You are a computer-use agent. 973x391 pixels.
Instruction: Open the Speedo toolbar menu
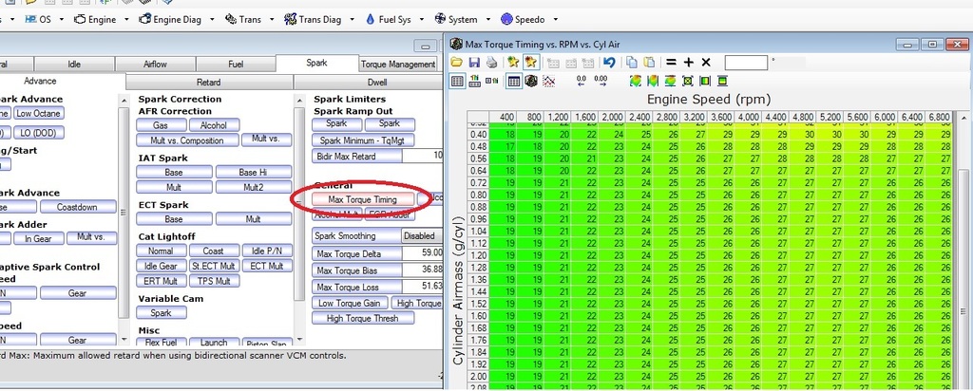pos(523,20)
